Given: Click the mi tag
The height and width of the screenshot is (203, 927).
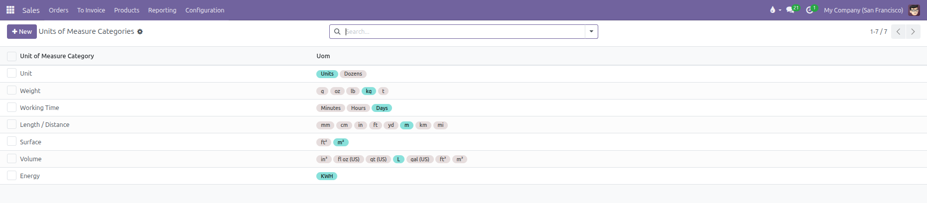Looking at the screenshot, I should point(440,125).
